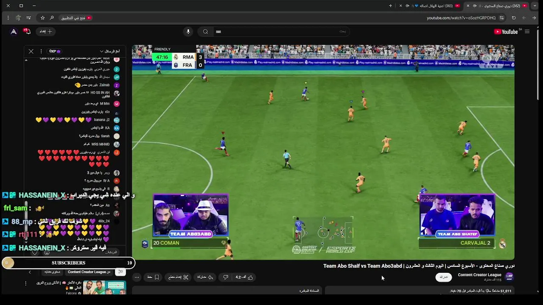Click the 0XP crown badge in chat
This screenshot has width=543, height=305.
coord(54,51)
